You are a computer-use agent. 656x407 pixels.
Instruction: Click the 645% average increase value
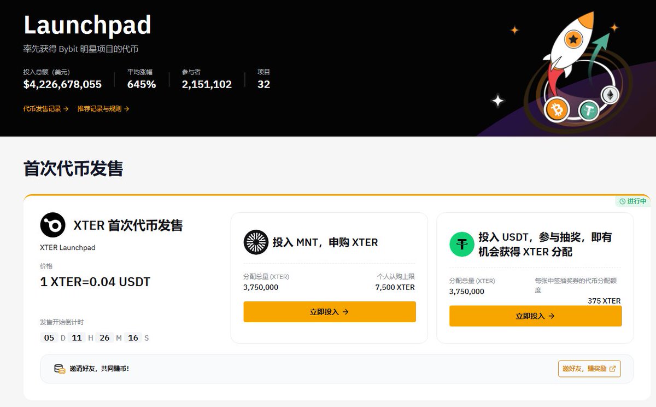tap(142, 84)
